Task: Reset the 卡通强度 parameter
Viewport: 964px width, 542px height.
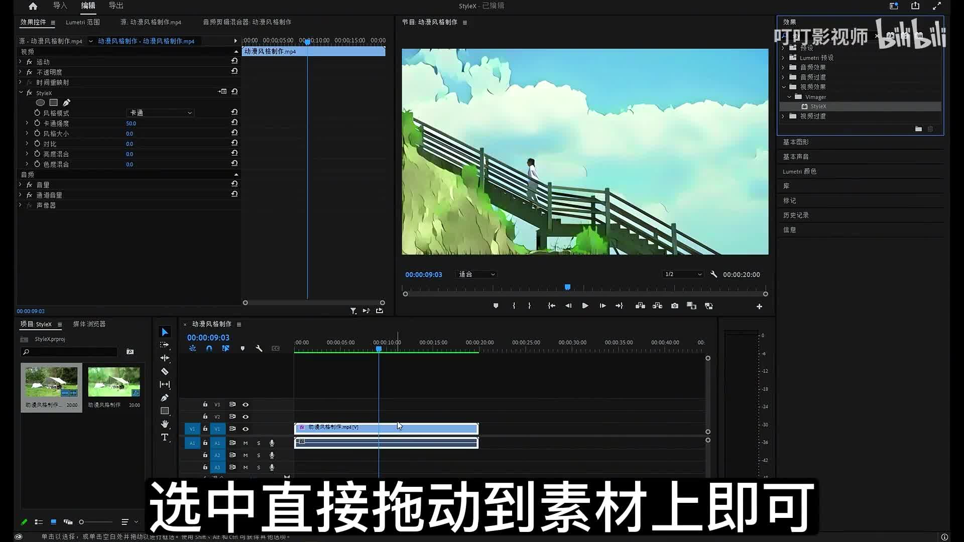Action: click(234, 122)
